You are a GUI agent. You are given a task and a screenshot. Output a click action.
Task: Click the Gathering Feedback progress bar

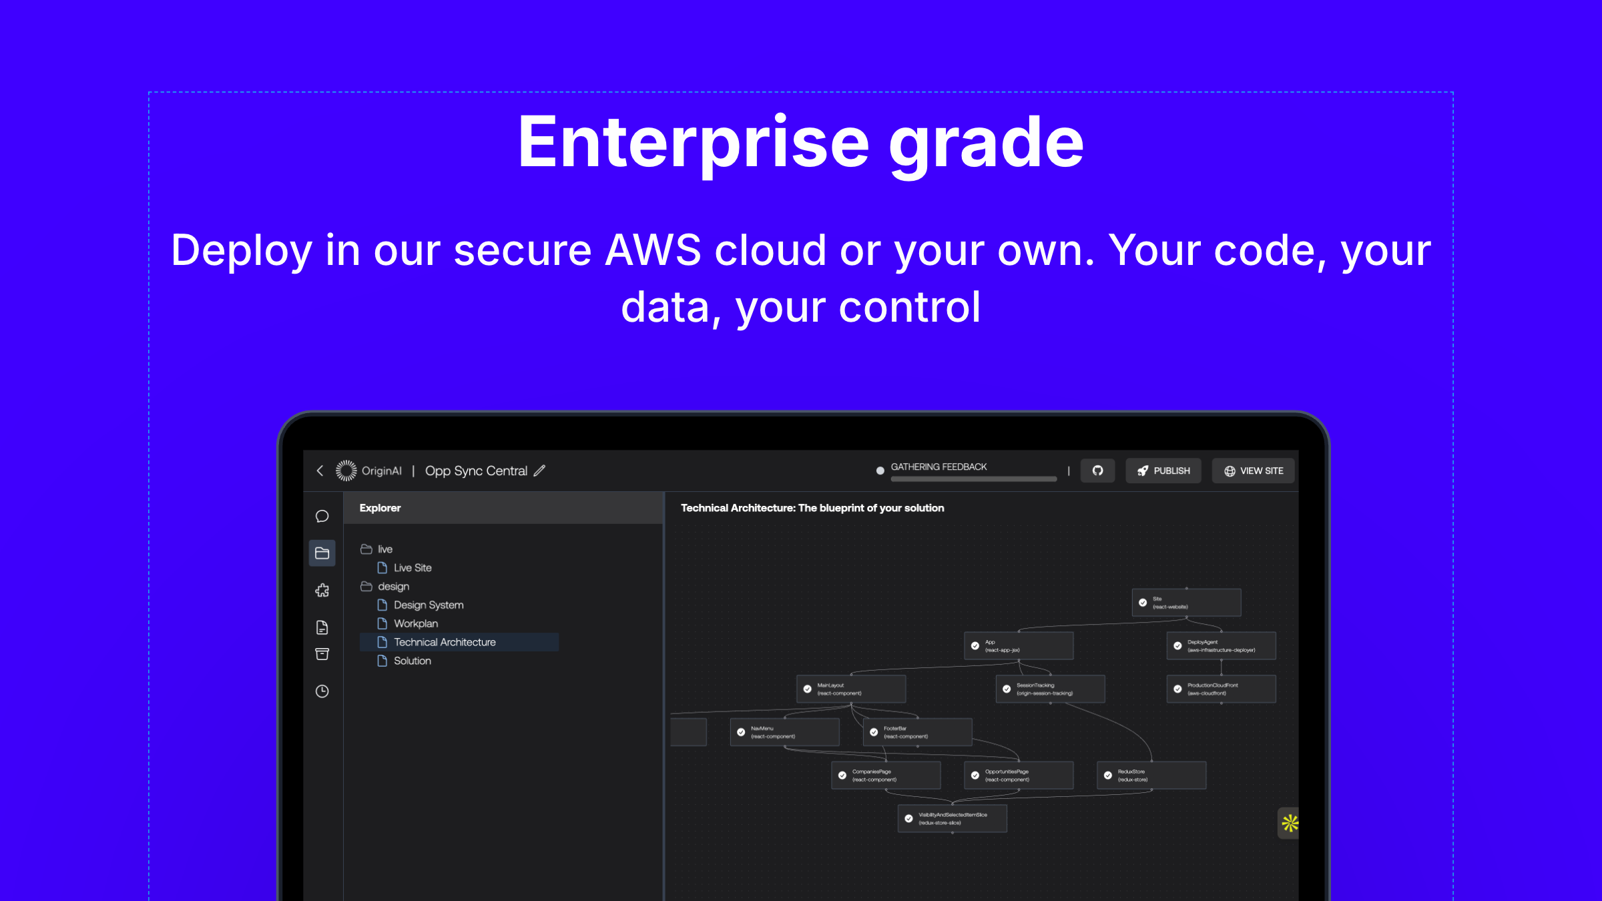(973, 479)
